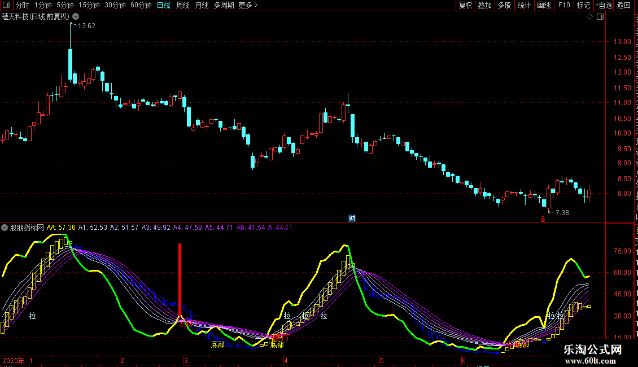Switch to 分时 intraday view

(23, 5)
